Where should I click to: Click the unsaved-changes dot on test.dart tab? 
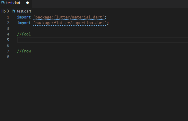point(27,3)
